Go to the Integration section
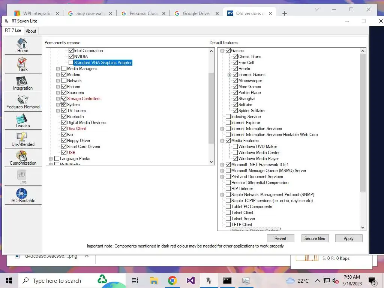Screen dimensions: 384x288 (x=23, y=83)
